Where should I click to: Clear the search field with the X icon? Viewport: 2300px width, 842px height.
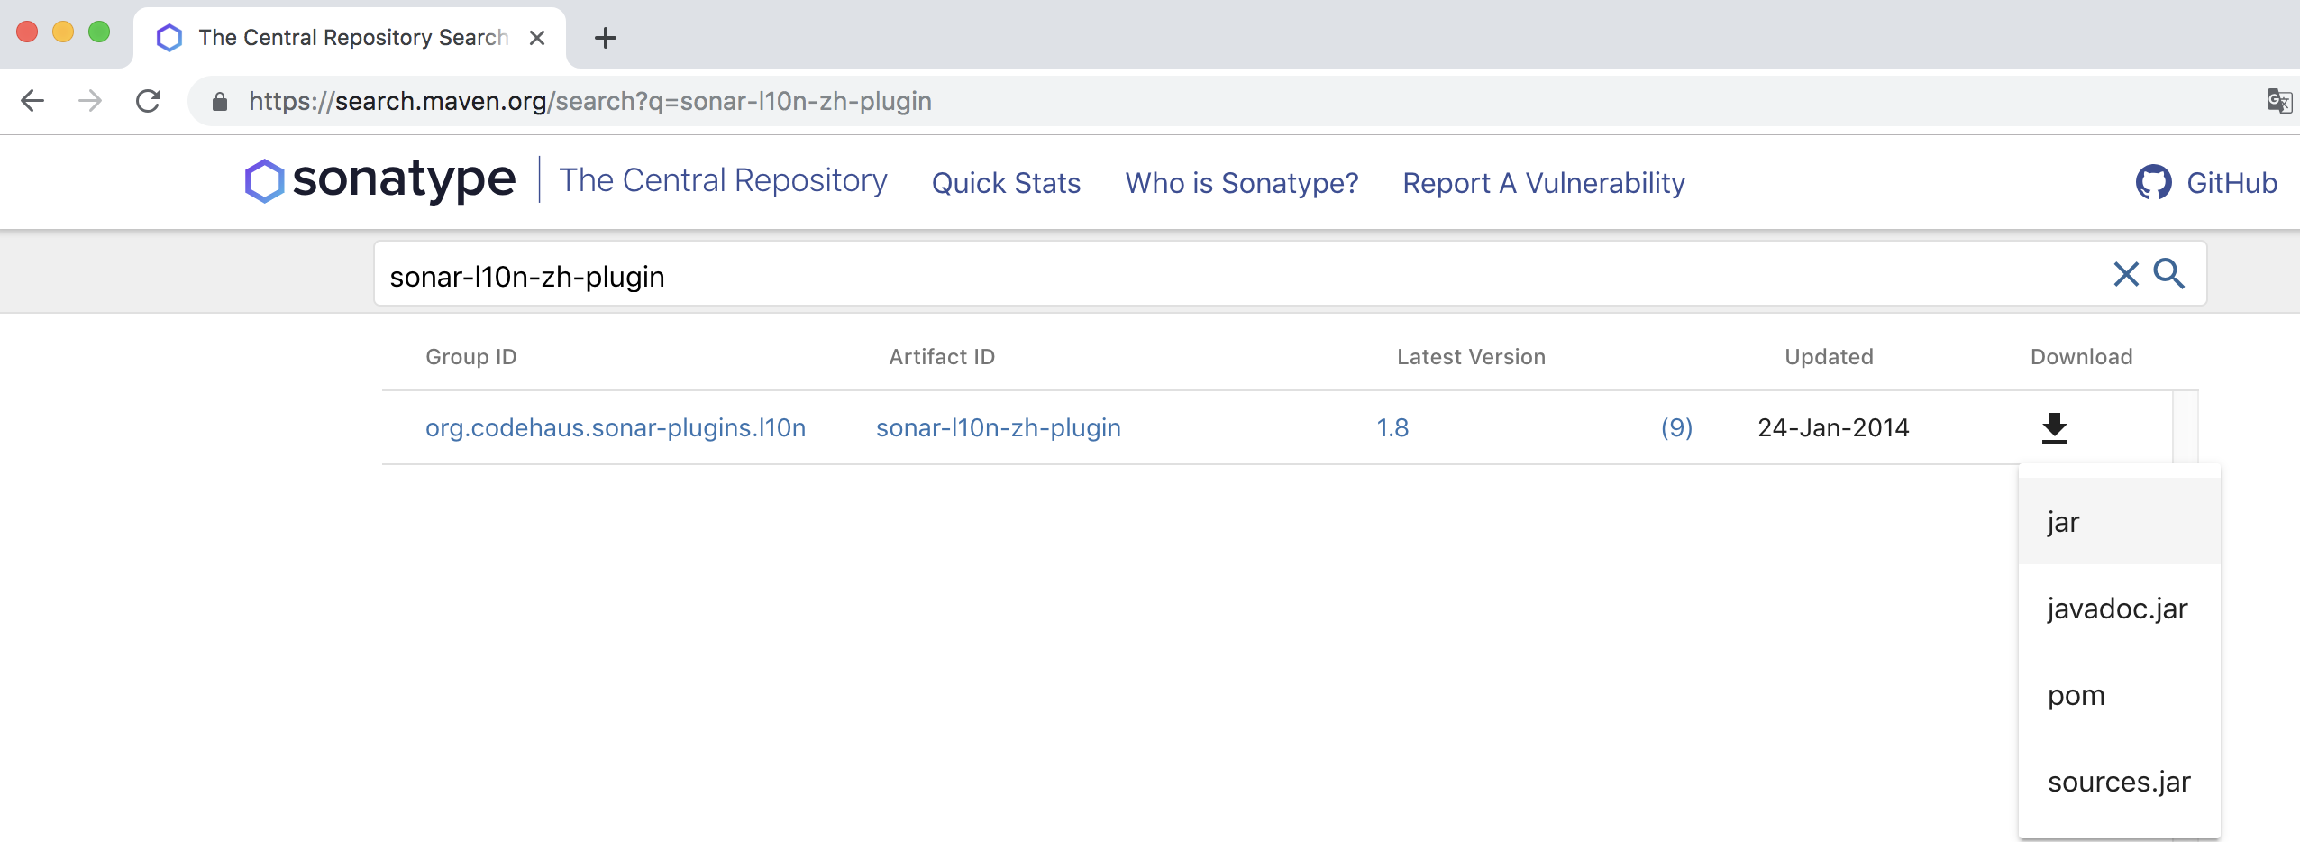[x=2126, y=274]
